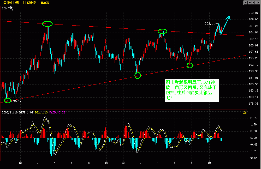Image resolution: width=261 pixels, height=169 pixels.
Task: Click the 212.07 price axis label
Action: click(x=253, y=13)
